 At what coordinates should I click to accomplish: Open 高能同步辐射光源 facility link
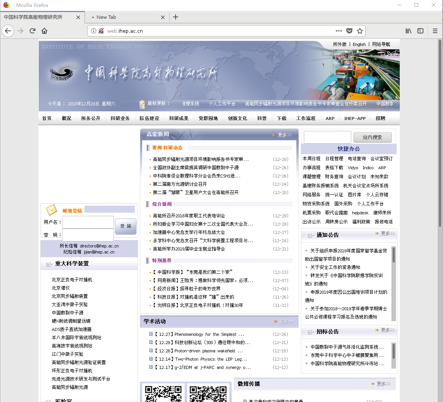pyautogui.click(x=70, y=387)
